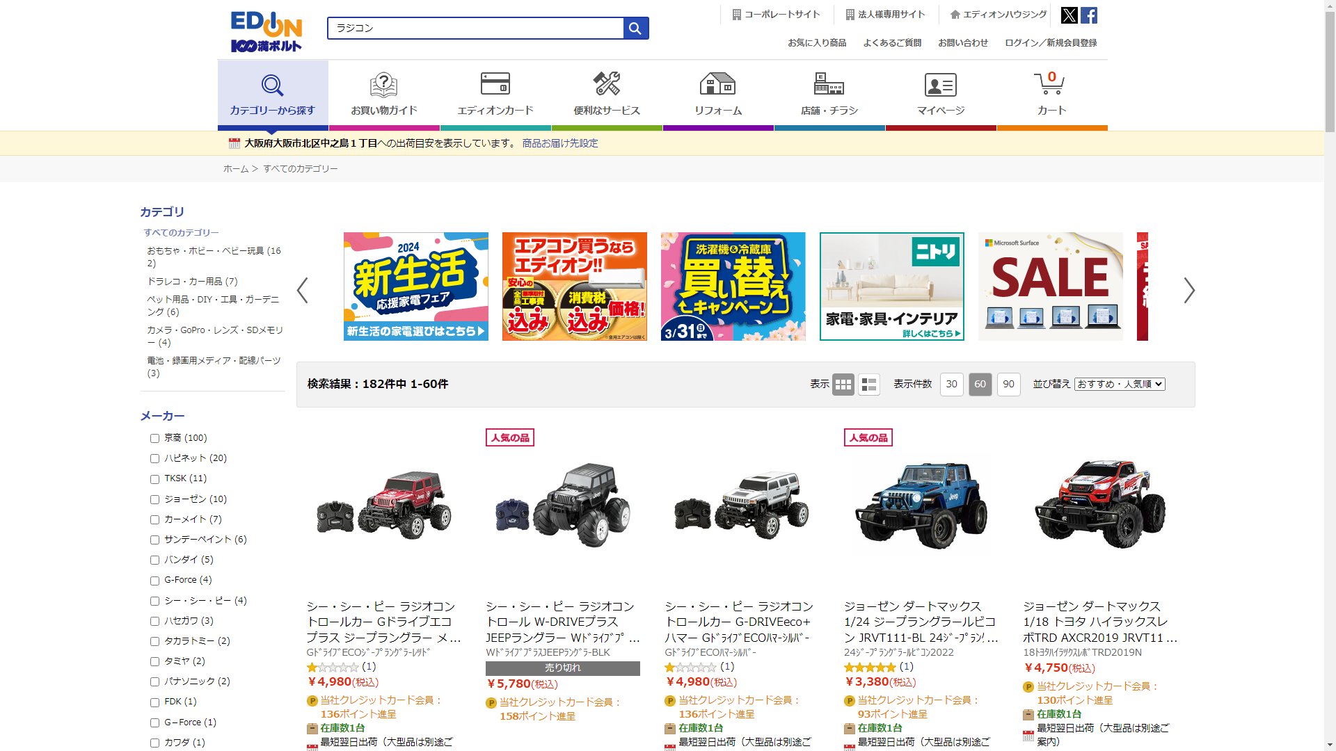Click the ラジコン search input field
This screenshot has width=1336, height=751.
click(475, 28)
